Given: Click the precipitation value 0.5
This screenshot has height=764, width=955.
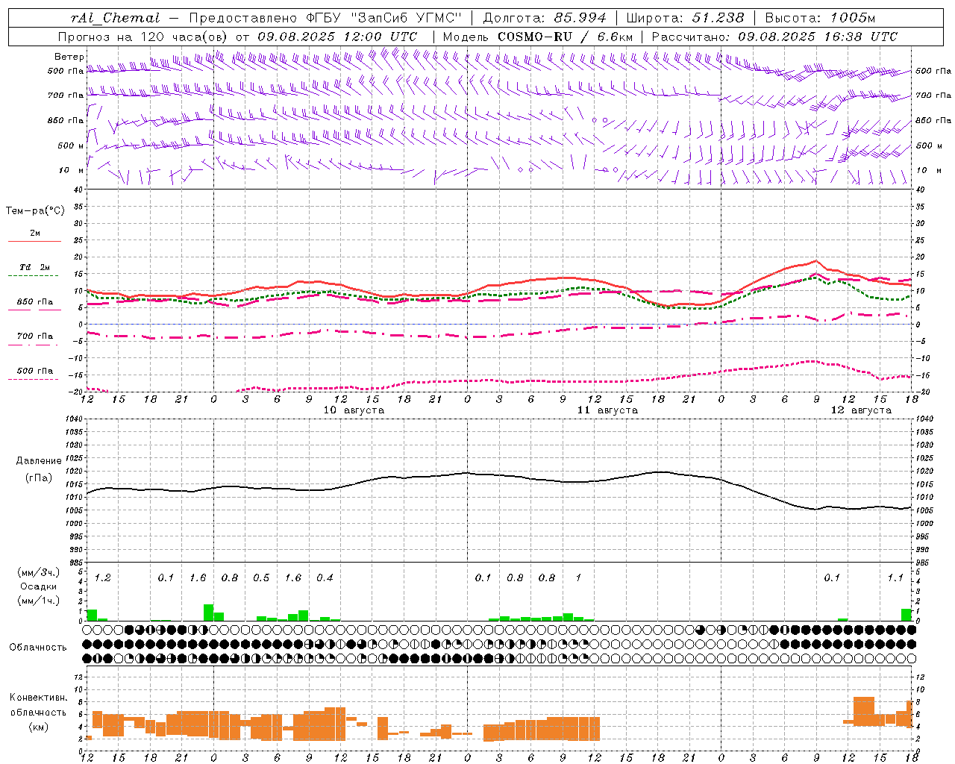Looking at the screenshot, I should pos(261,578).
